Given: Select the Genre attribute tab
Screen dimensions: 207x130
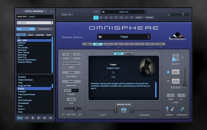Looking at the screenshot, I should pyautogui.click(x=49, y=35).
